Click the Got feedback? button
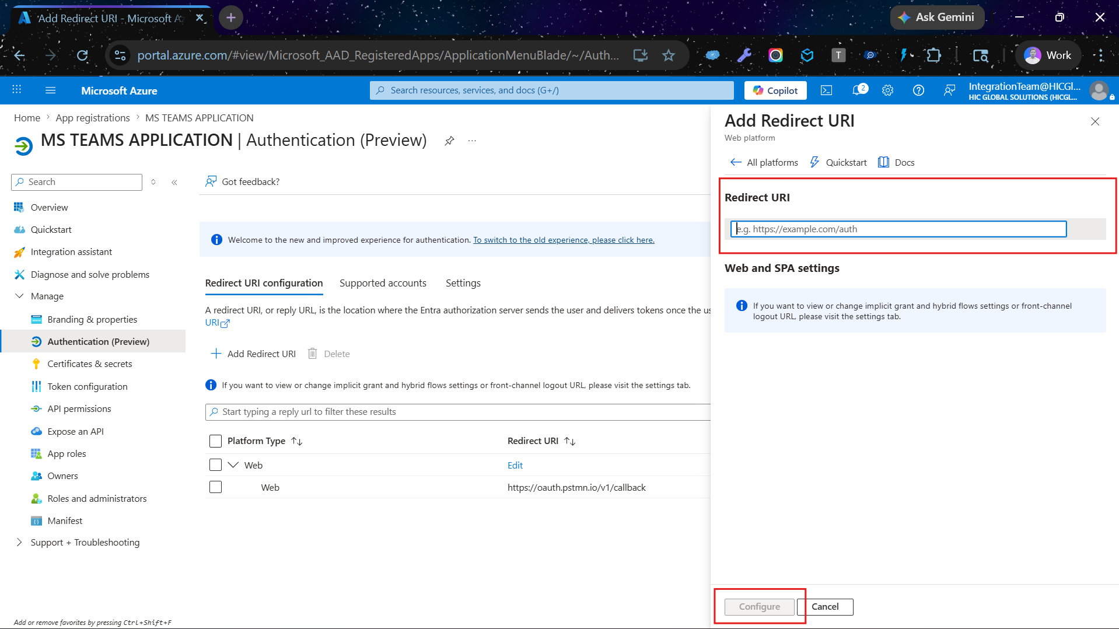 (x=242, y=181)
